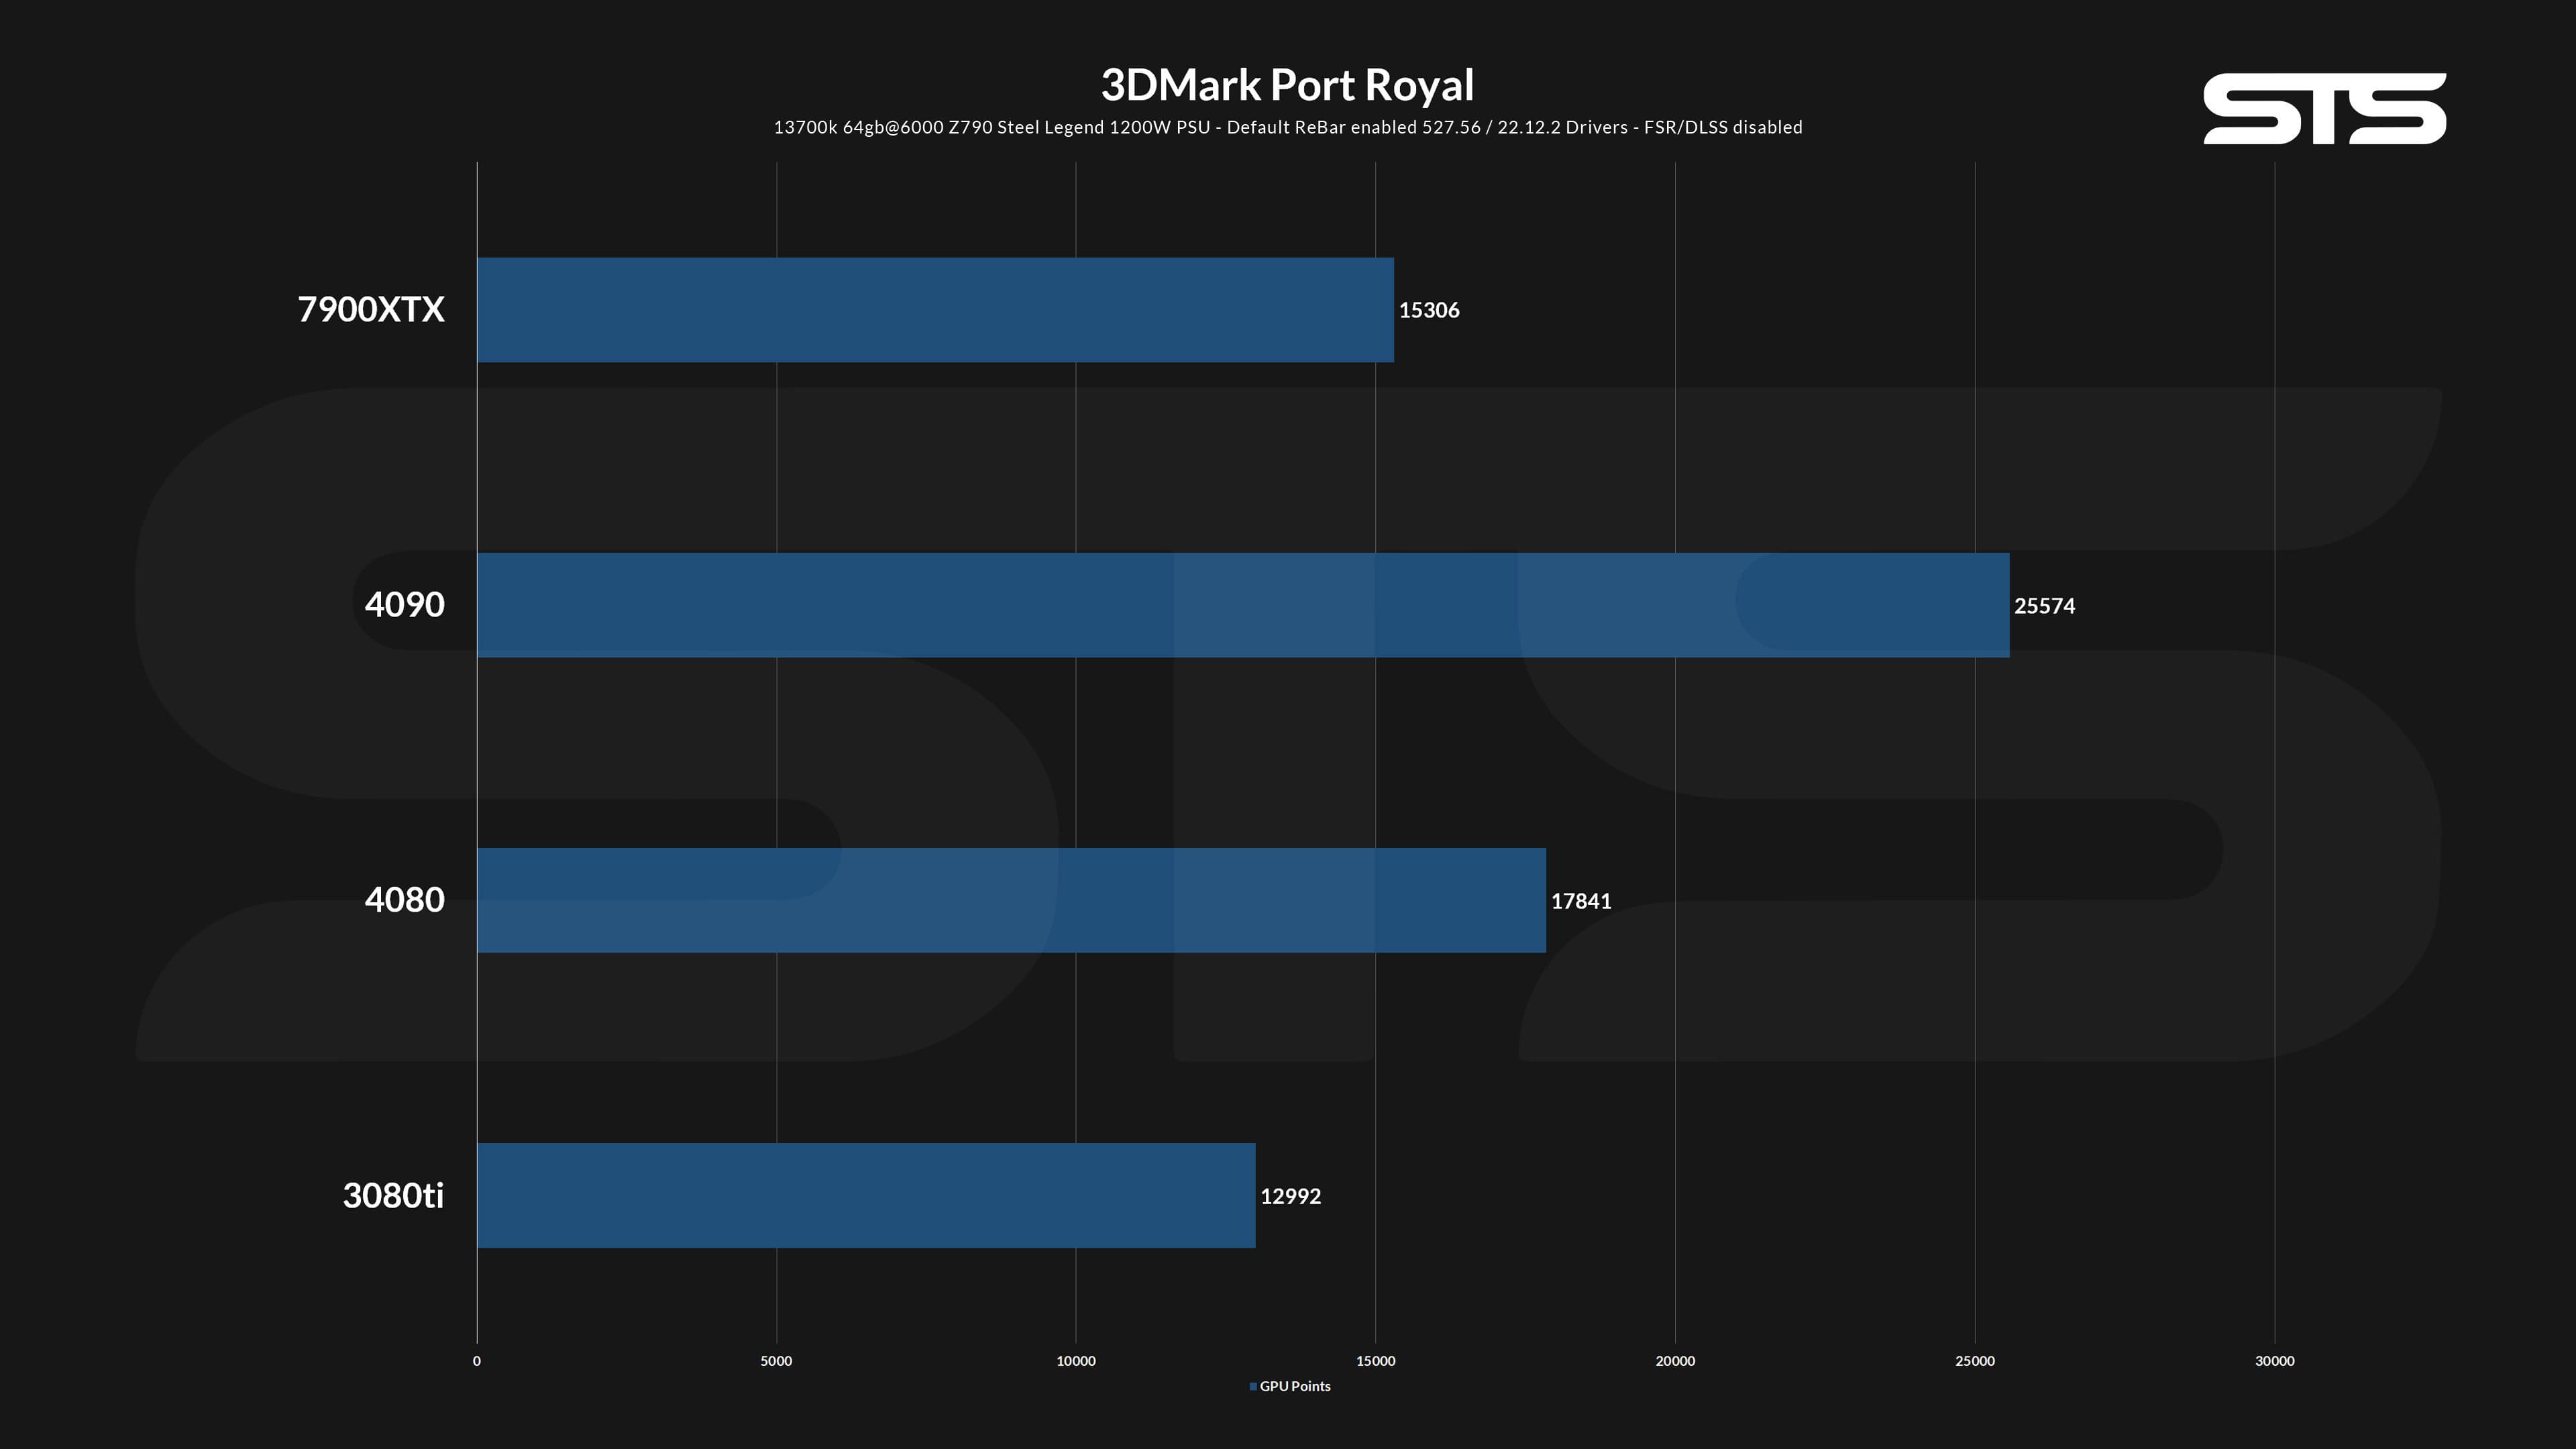Click the 10000 axis tick label
This screenshot has width=2576, height=1449.
pyautogui.click(x=1076, y=1361)
